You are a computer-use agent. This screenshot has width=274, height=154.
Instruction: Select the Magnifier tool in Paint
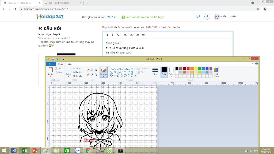coord(96,75)
